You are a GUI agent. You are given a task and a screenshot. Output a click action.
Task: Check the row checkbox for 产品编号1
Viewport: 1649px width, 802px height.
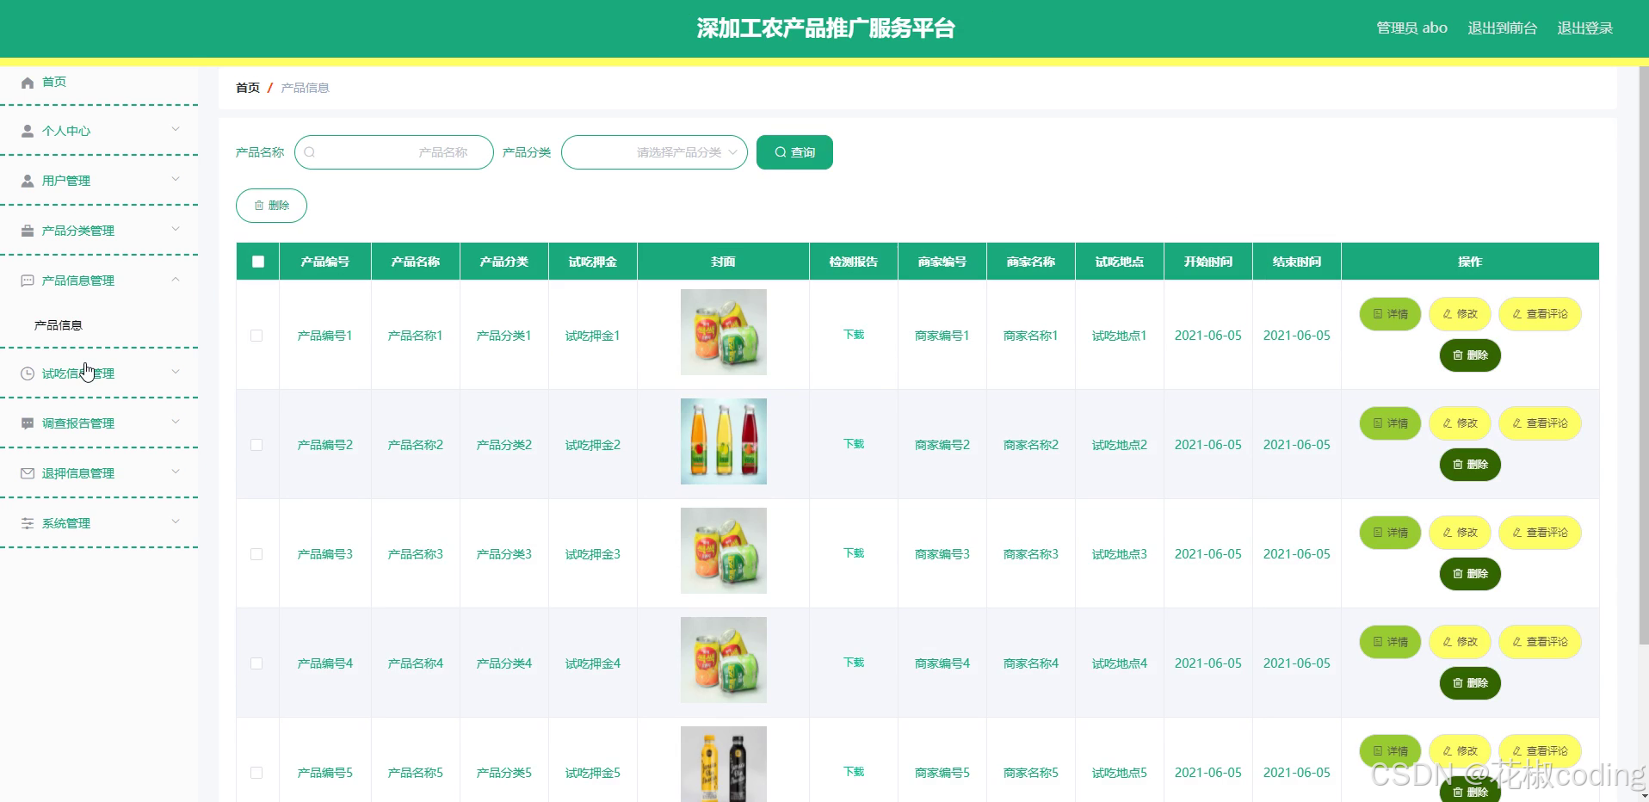[x=256, y=336]
